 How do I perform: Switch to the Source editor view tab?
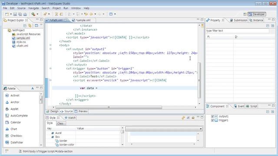[x=66, y=111]
